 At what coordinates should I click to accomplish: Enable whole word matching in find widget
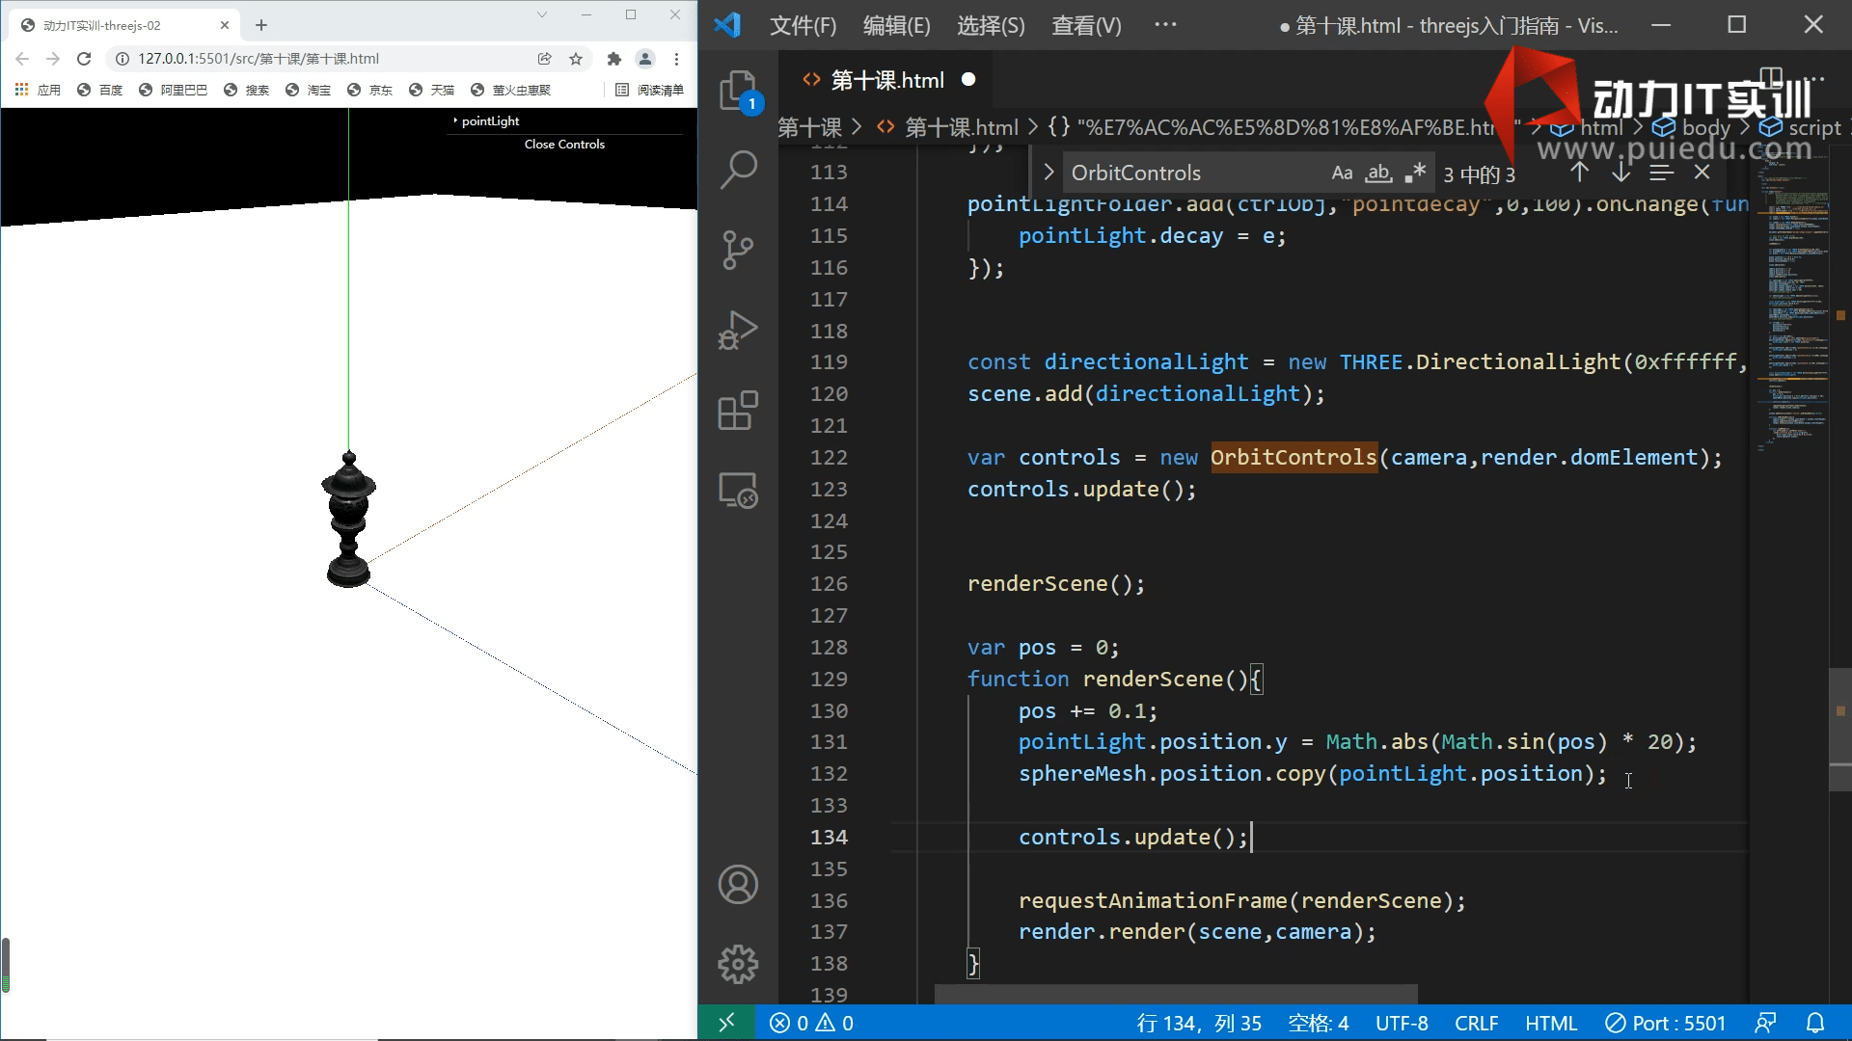tap(1379, 173)
